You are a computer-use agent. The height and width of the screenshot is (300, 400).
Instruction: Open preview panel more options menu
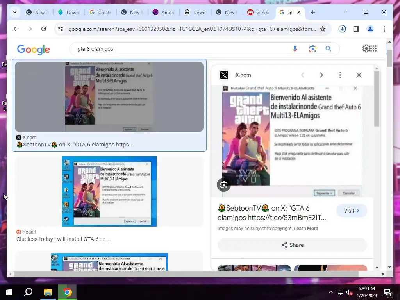[340, 75]
